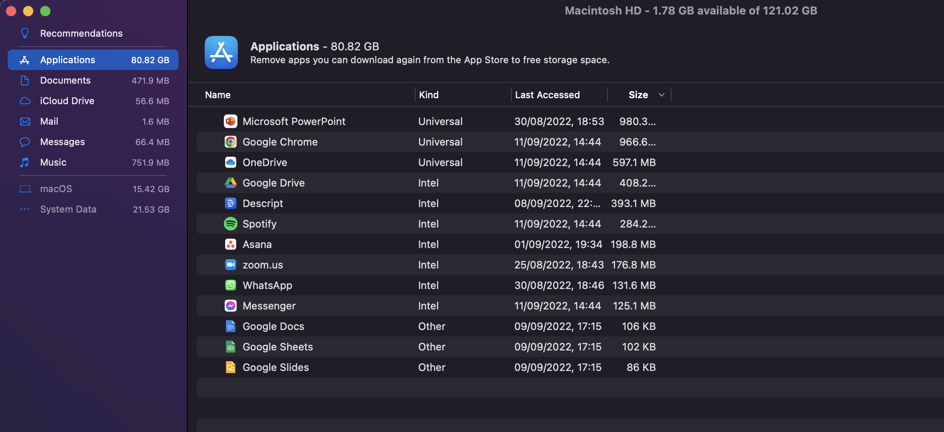Open Messages storage category in sidebar
Image resolution: width=944 pixels, height=432 pixels.
point(62,142)
